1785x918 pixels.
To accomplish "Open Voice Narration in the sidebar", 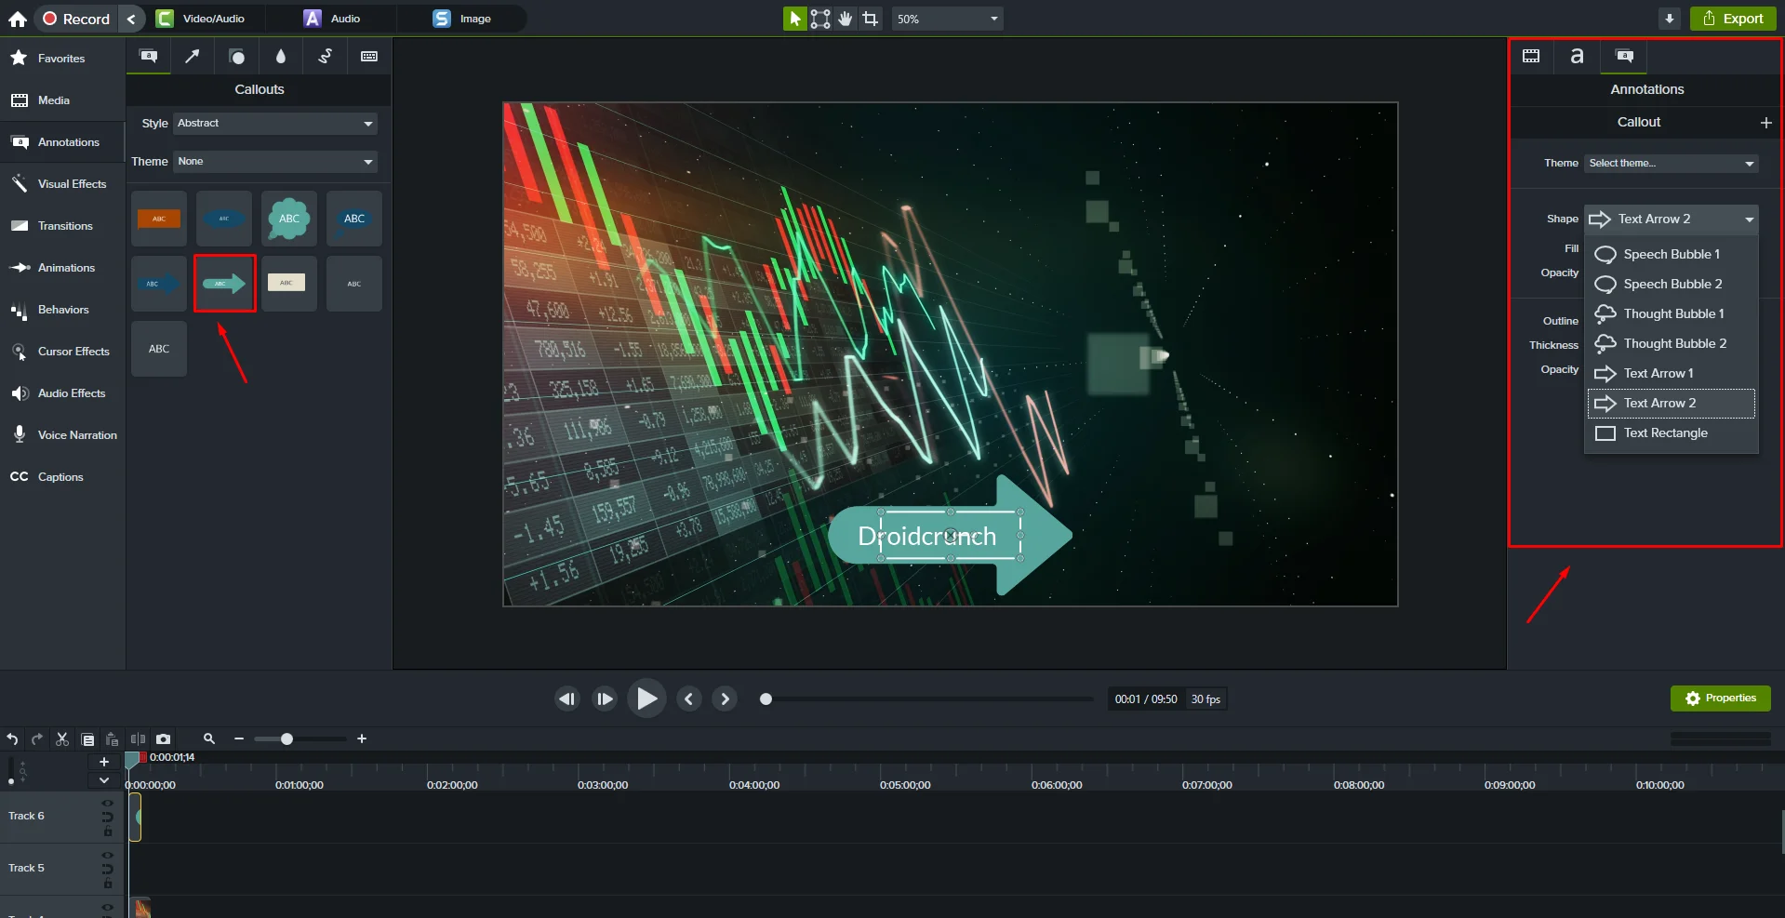I will (62, 435).
